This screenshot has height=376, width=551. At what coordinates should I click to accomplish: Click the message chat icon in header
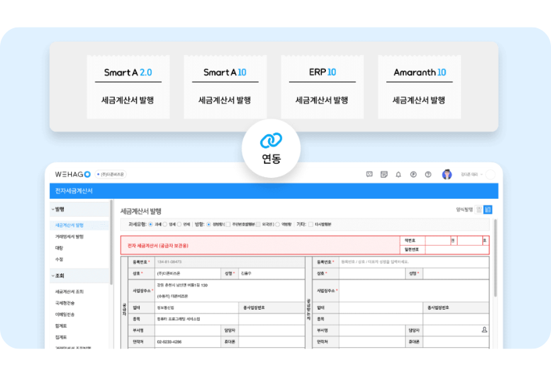tap(369, 175)
